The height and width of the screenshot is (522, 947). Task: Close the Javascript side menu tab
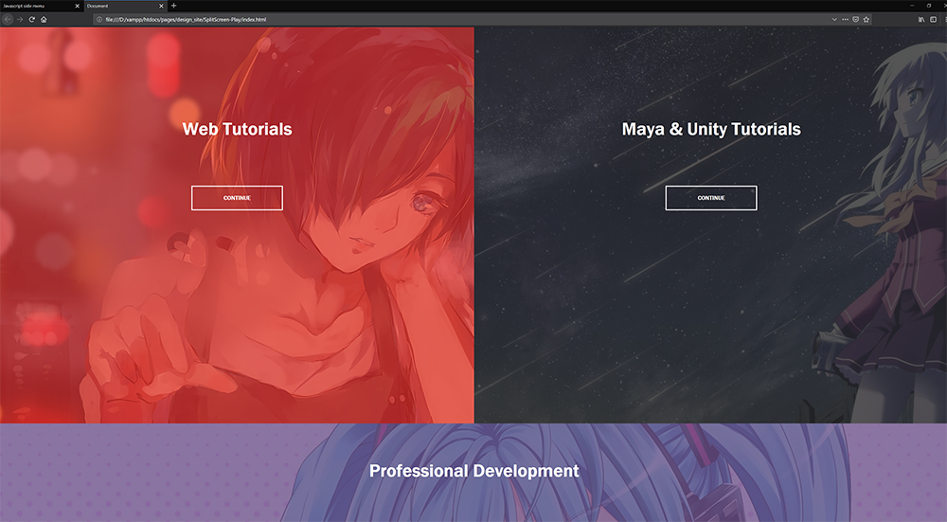[77, 6]
